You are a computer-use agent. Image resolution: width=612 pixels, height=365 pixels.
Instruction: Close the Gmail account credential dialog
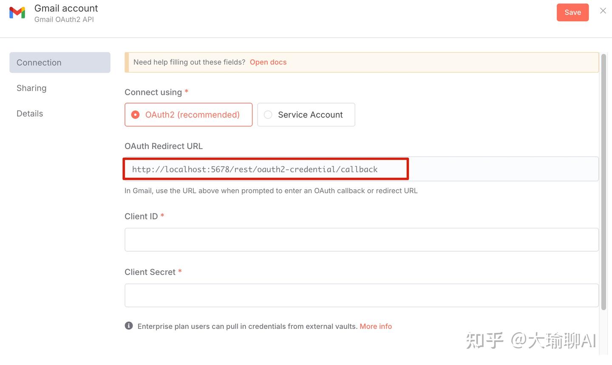pos(603,11)
